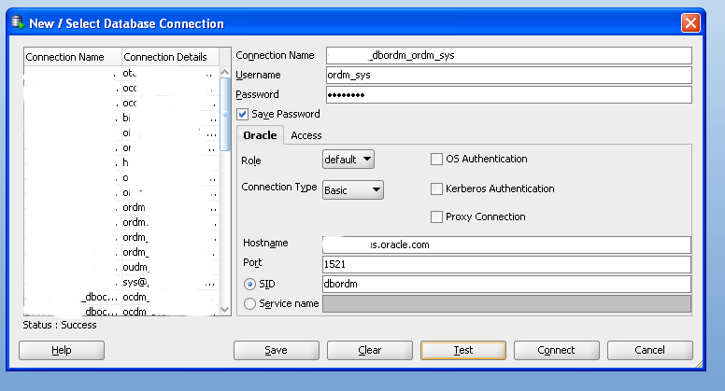Switch to the Oracle tab
This screenshot has height=391, width=725.
pyautogui.click(x=260, y=135)
